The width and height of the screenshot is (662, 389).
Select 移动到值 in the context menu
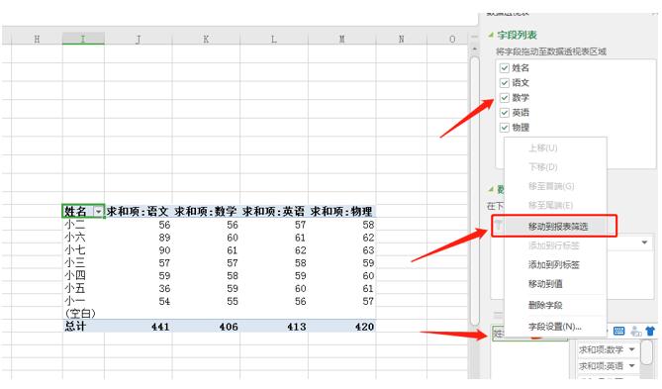[x=545, y=284]
